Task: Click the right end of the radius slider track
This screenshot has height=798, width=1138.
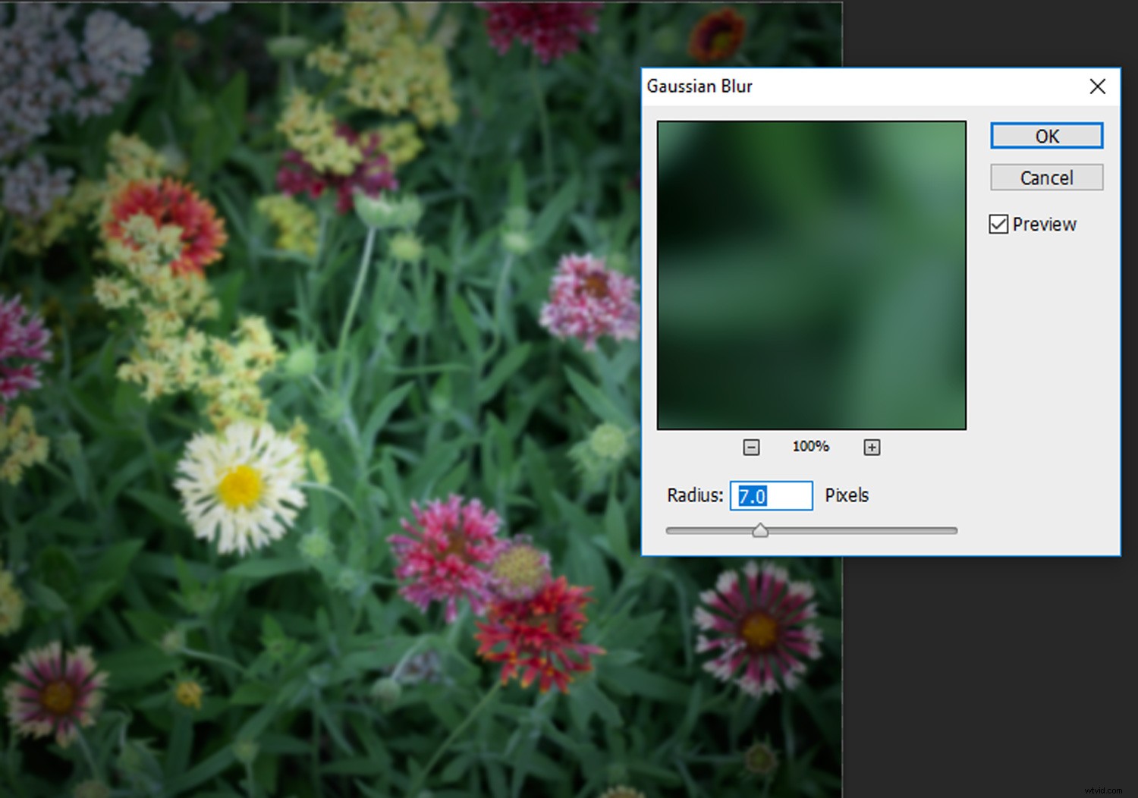Action: pyautogui.click(x=952, y=531)
